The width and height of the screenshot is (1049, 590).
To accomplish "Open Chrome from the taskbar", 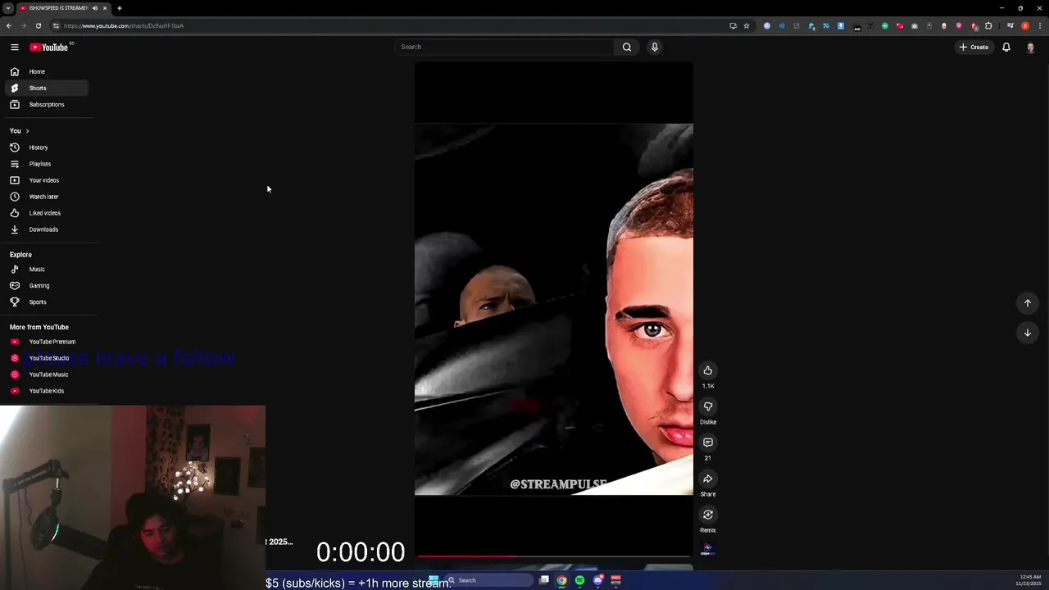I will pyautogui.click(x=562, y=580).
